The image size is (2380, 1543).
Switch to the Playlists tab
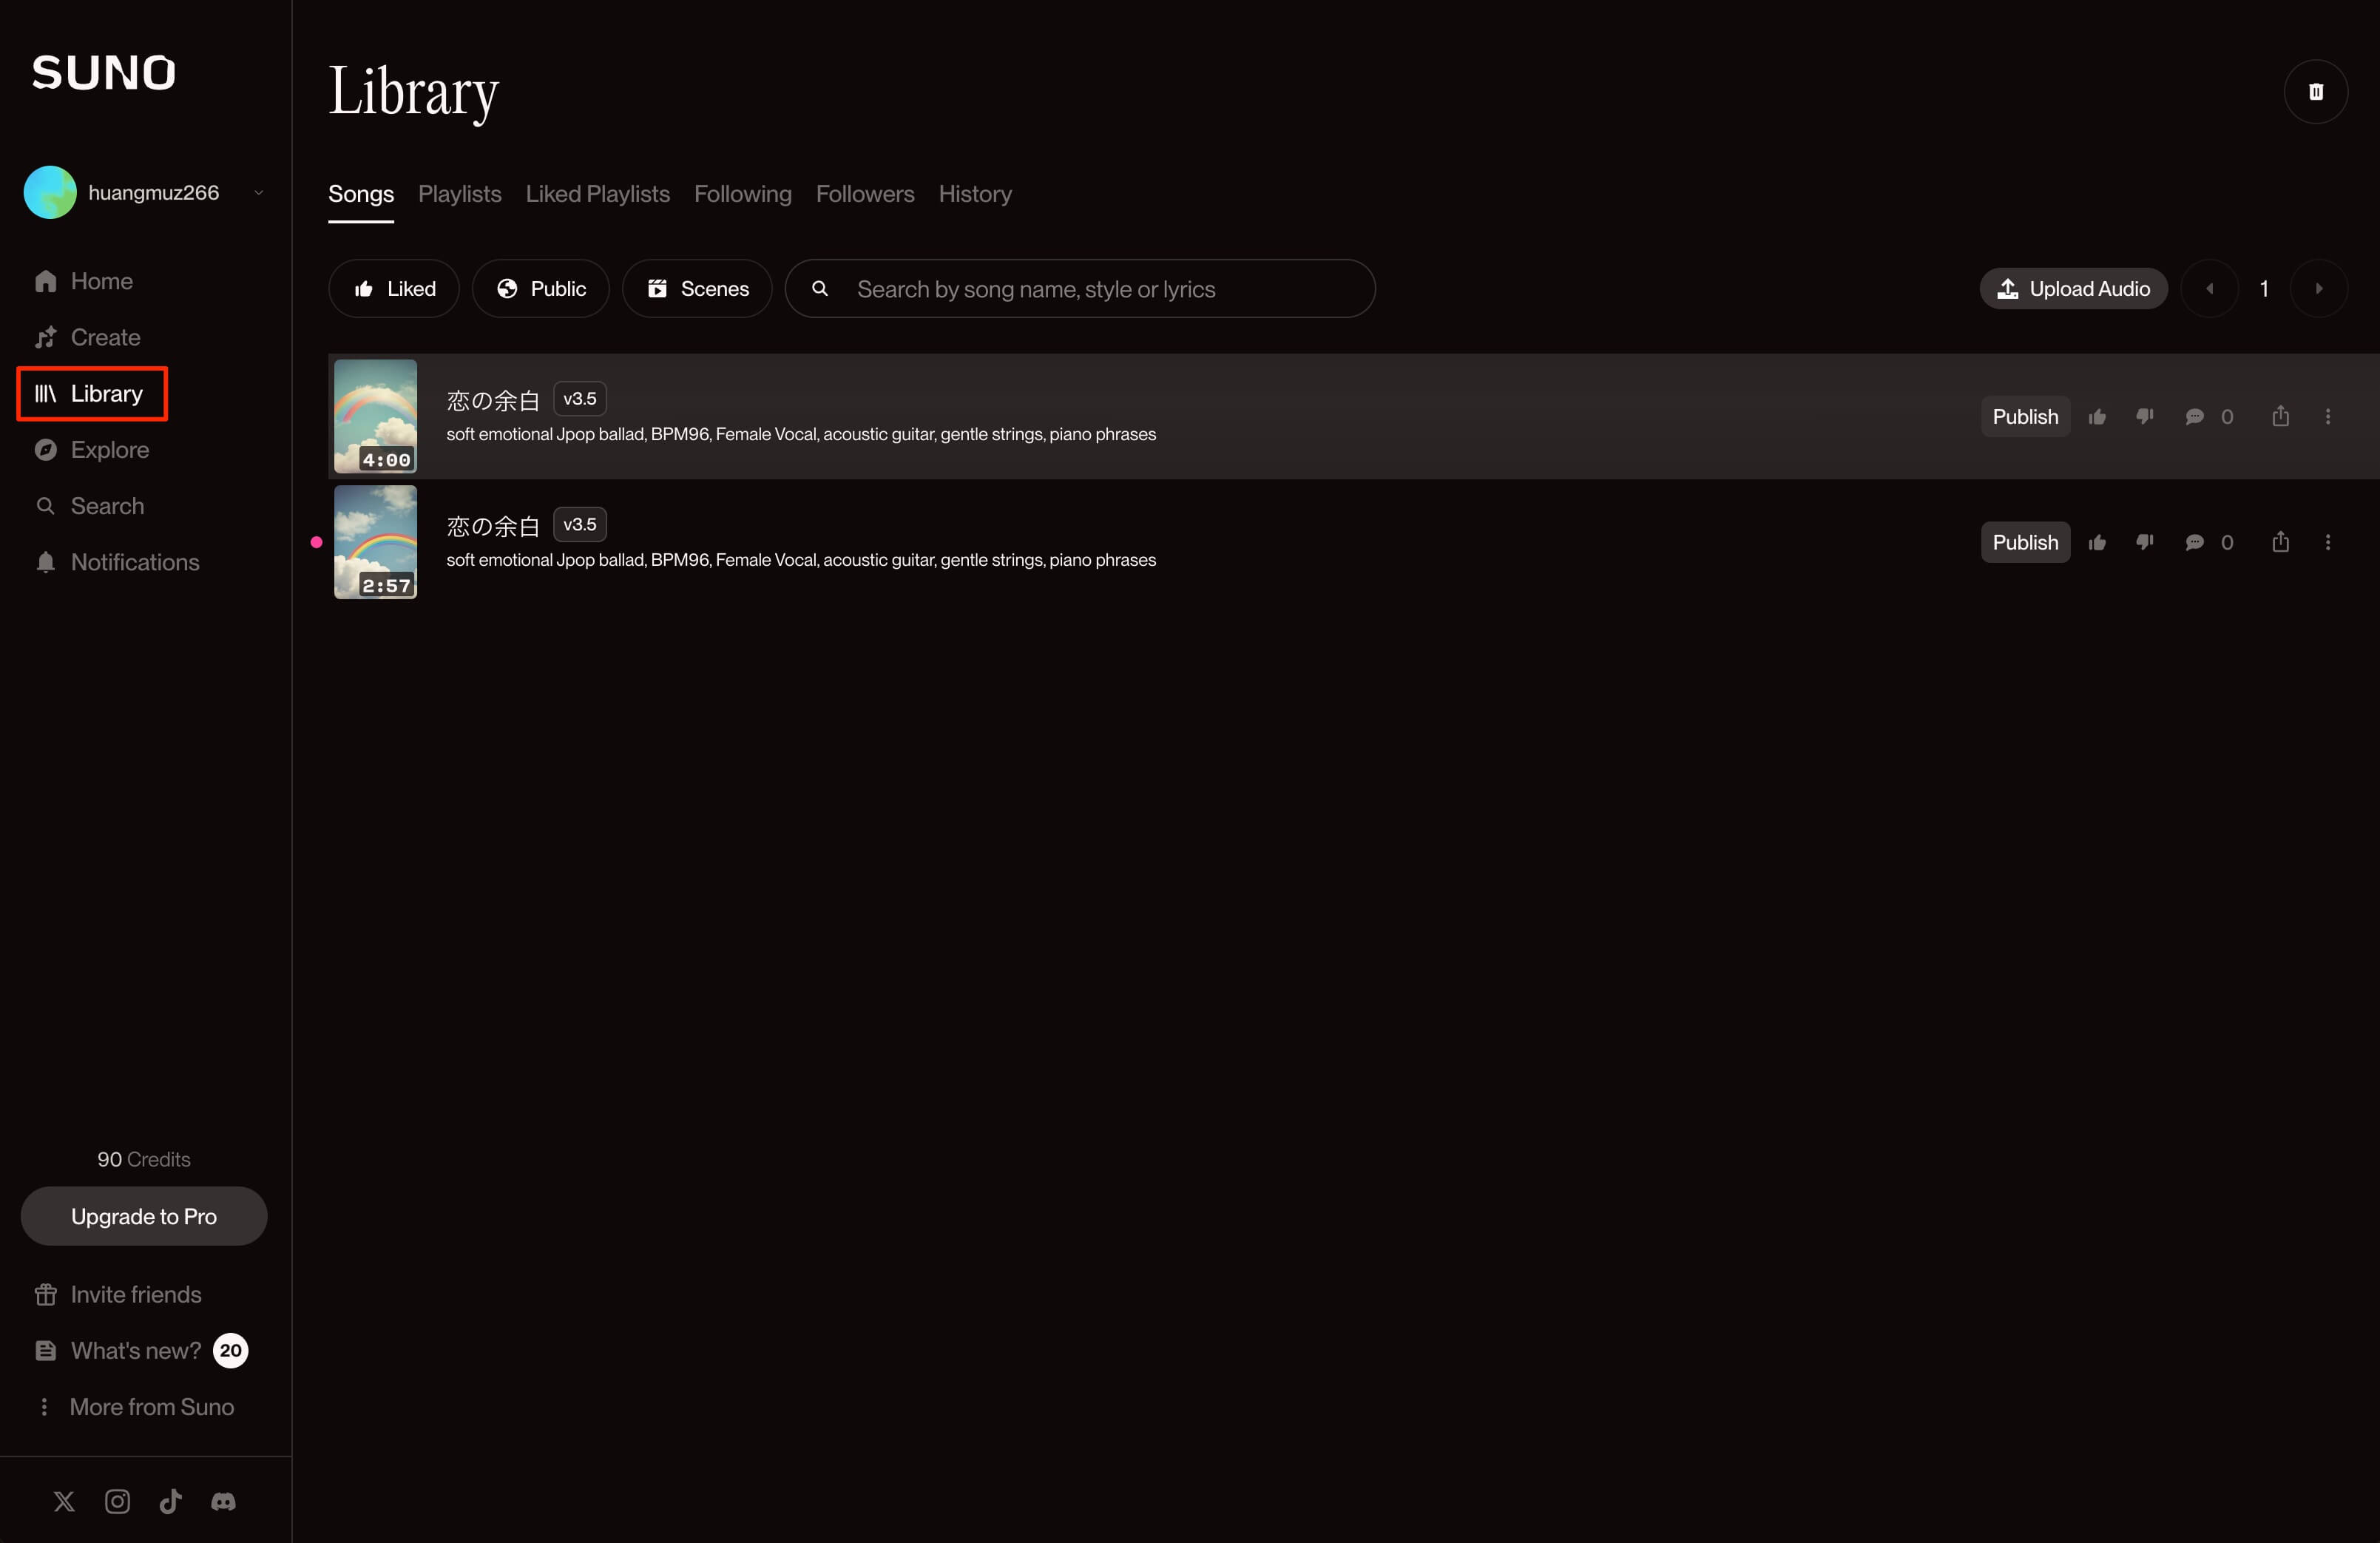459,194
